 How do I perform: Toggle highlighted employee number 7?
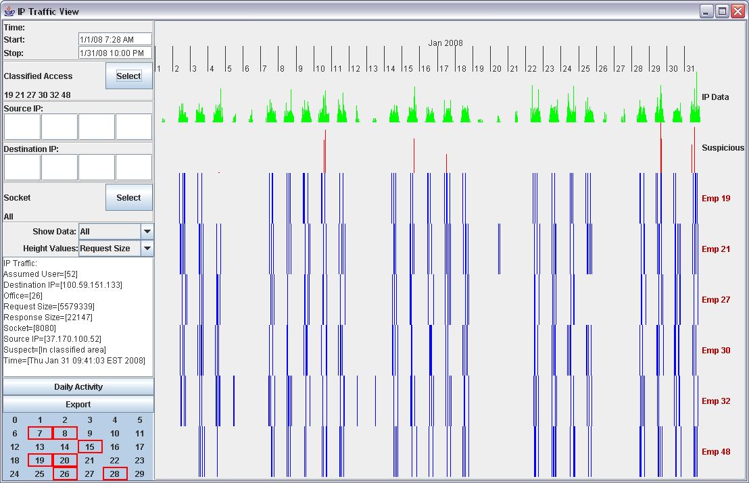click(40, 433)
